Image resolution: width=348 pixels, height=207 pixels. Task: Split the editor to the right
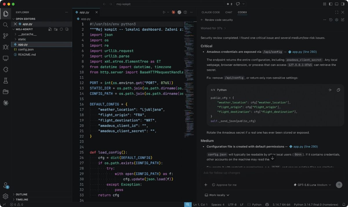tap(185, 12)
